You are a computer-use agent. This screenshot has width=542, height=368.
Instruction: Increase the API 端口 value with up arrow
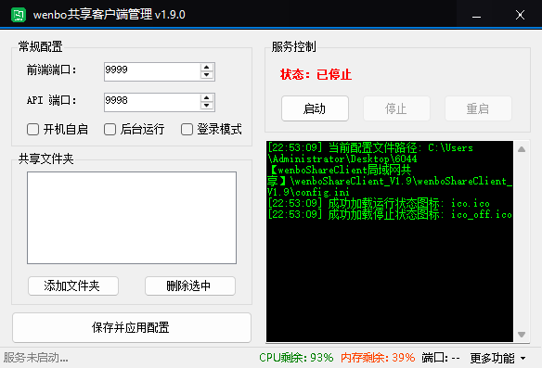click(207, 97)
